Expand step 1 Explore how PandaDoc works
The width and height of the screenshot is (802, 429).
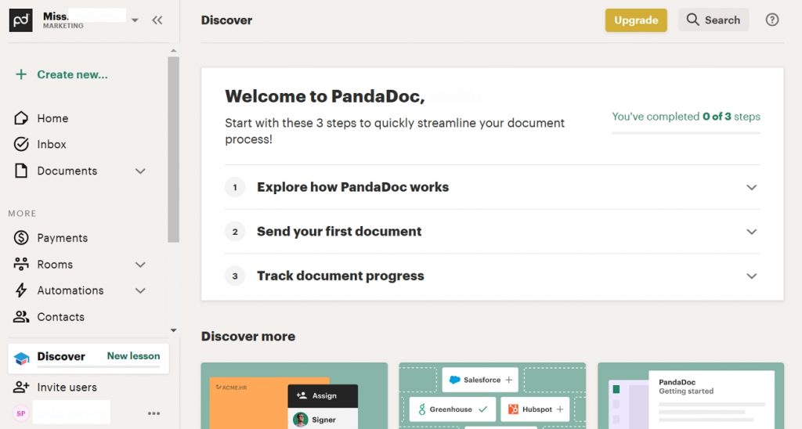pos(492,187)
